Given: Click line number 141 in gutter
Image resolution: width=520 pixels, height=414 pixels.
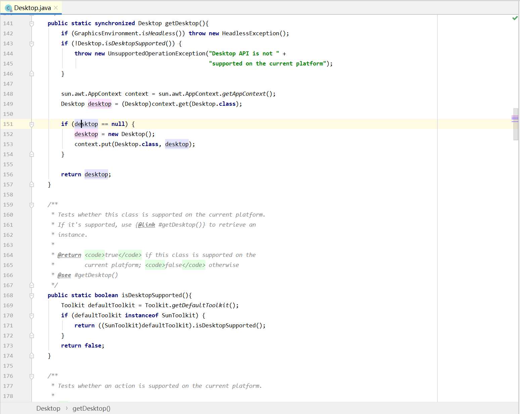Looking at the screenshot, I should 8,23.
